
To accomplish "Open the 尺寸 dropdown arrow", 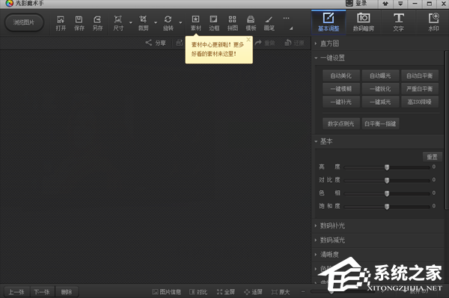I will tap(130, 22).
